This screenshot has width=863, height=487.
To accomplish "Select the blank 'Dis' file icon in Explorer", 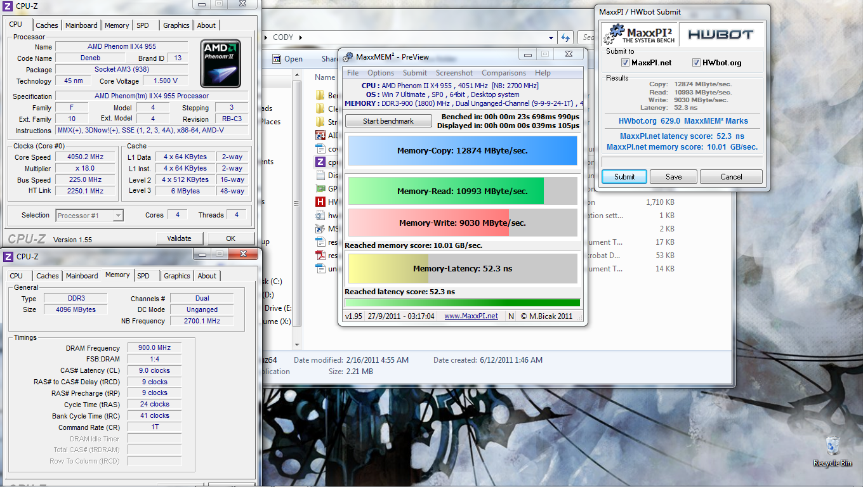I will (x=320, y=175).
